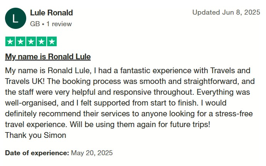This screenshot has height=166, width=266.
Task: Click the "stress-free" phrase in review text
Action: pos(234,114)
